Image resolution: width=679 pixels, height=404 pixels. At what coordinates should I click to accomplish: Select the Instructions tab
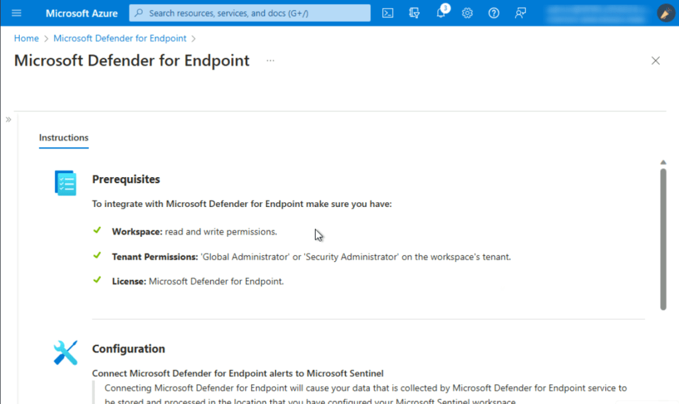[x=64, y=138]
